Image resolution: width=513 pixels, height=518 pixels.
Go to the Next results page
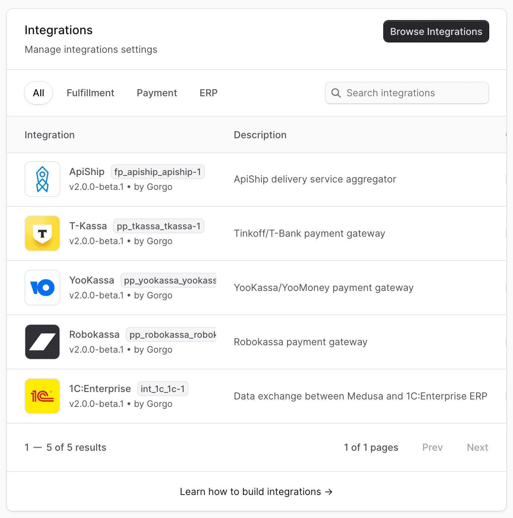click(477, 447)
